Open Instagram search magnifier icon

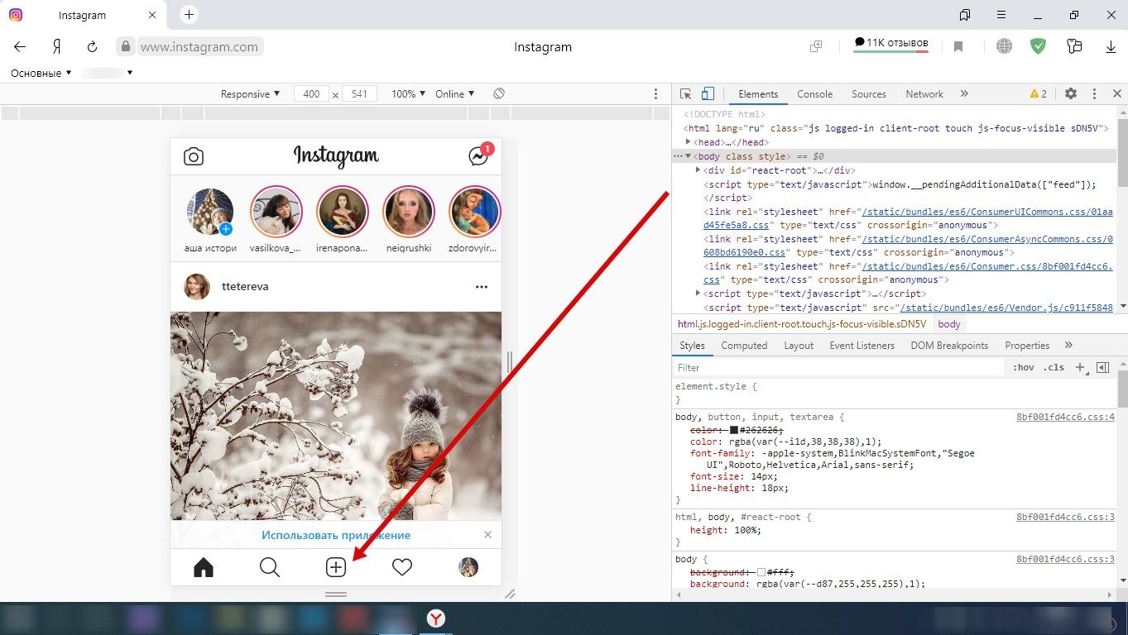tap(269, 567)
